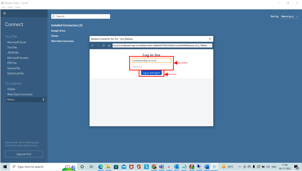Open Outlook from the taskbar

pyautogui.click(x=176, y=167)
